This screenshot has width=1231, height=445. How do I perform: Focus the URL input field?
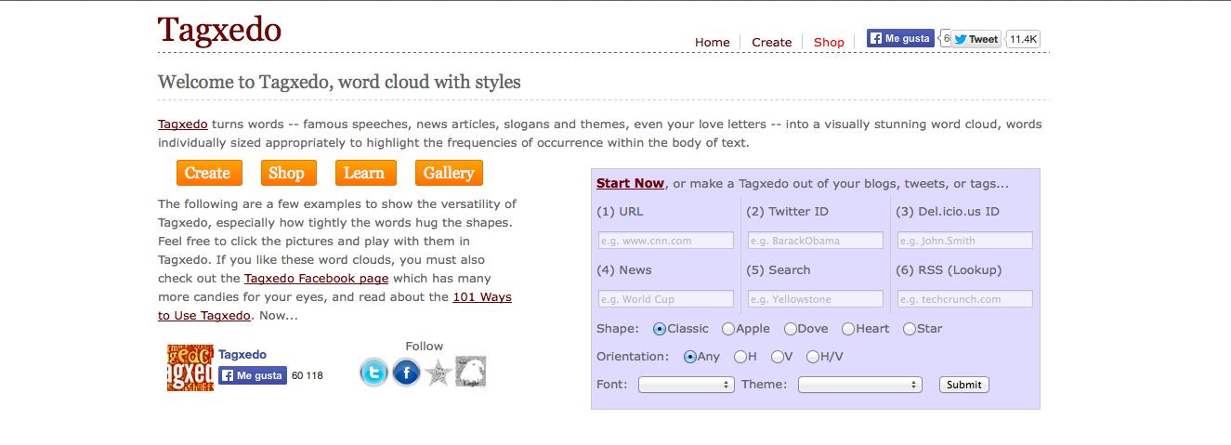coord(666,241)
